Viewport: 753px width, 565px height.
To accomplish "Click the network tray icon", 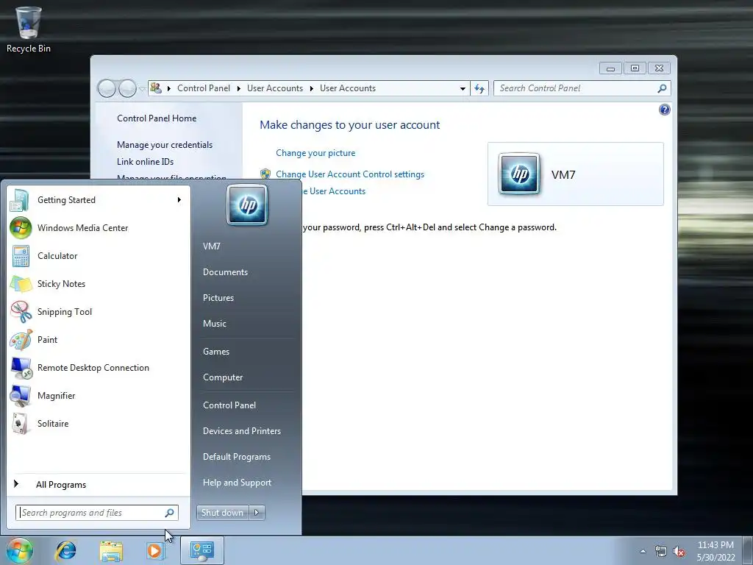I will 661,552.
